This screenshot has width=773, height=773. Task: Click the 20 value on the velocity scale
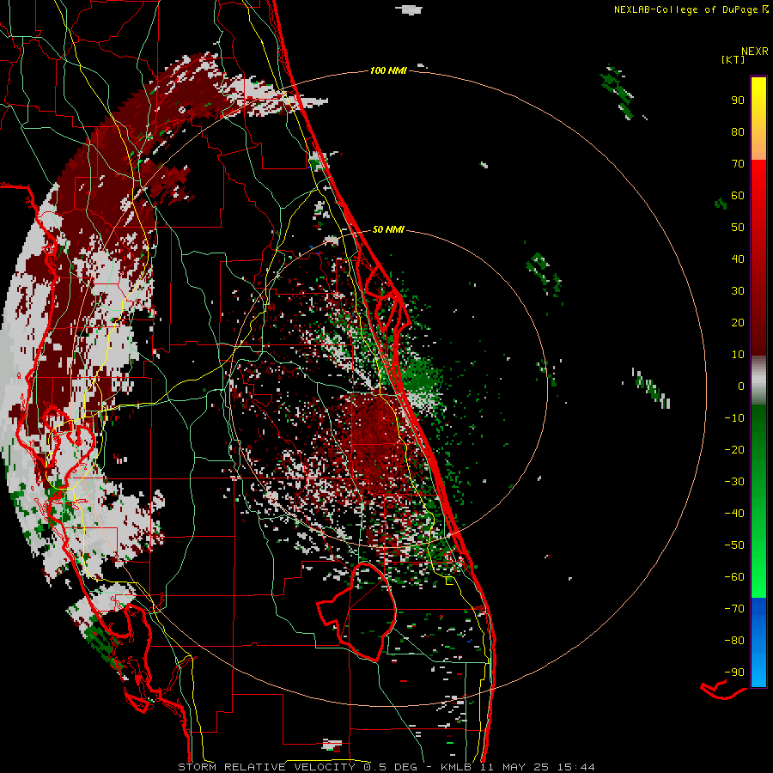click(738, 322)
